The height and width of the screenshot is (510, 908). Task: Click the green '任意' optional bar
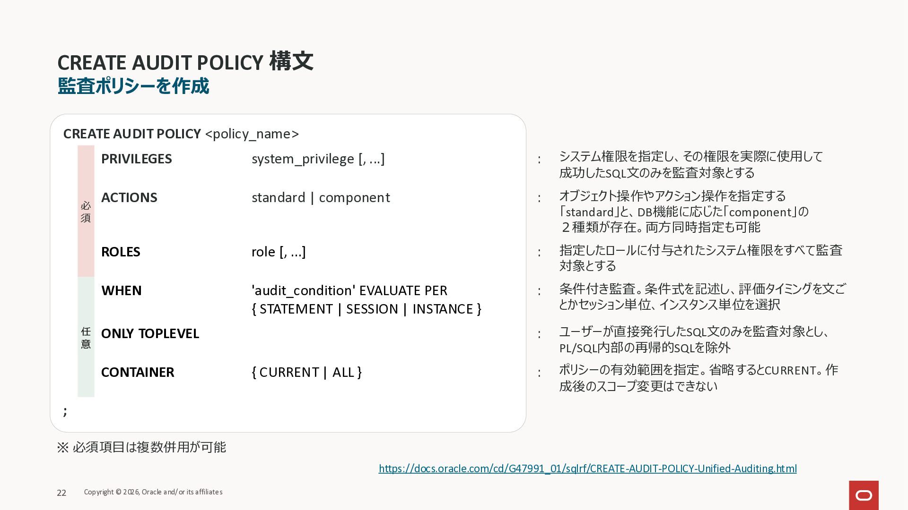point(86,337)
